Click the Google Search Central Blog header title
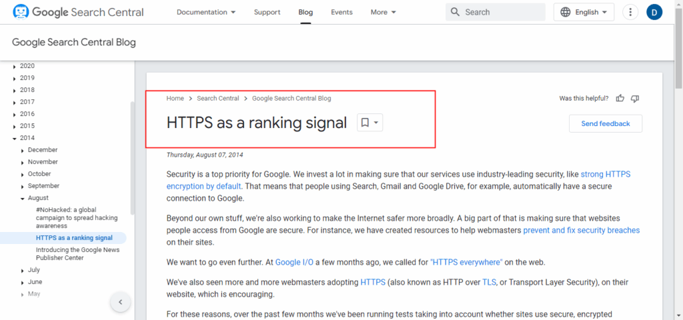The width and height of the screenshot is (683, 320). tap(74, 42)
